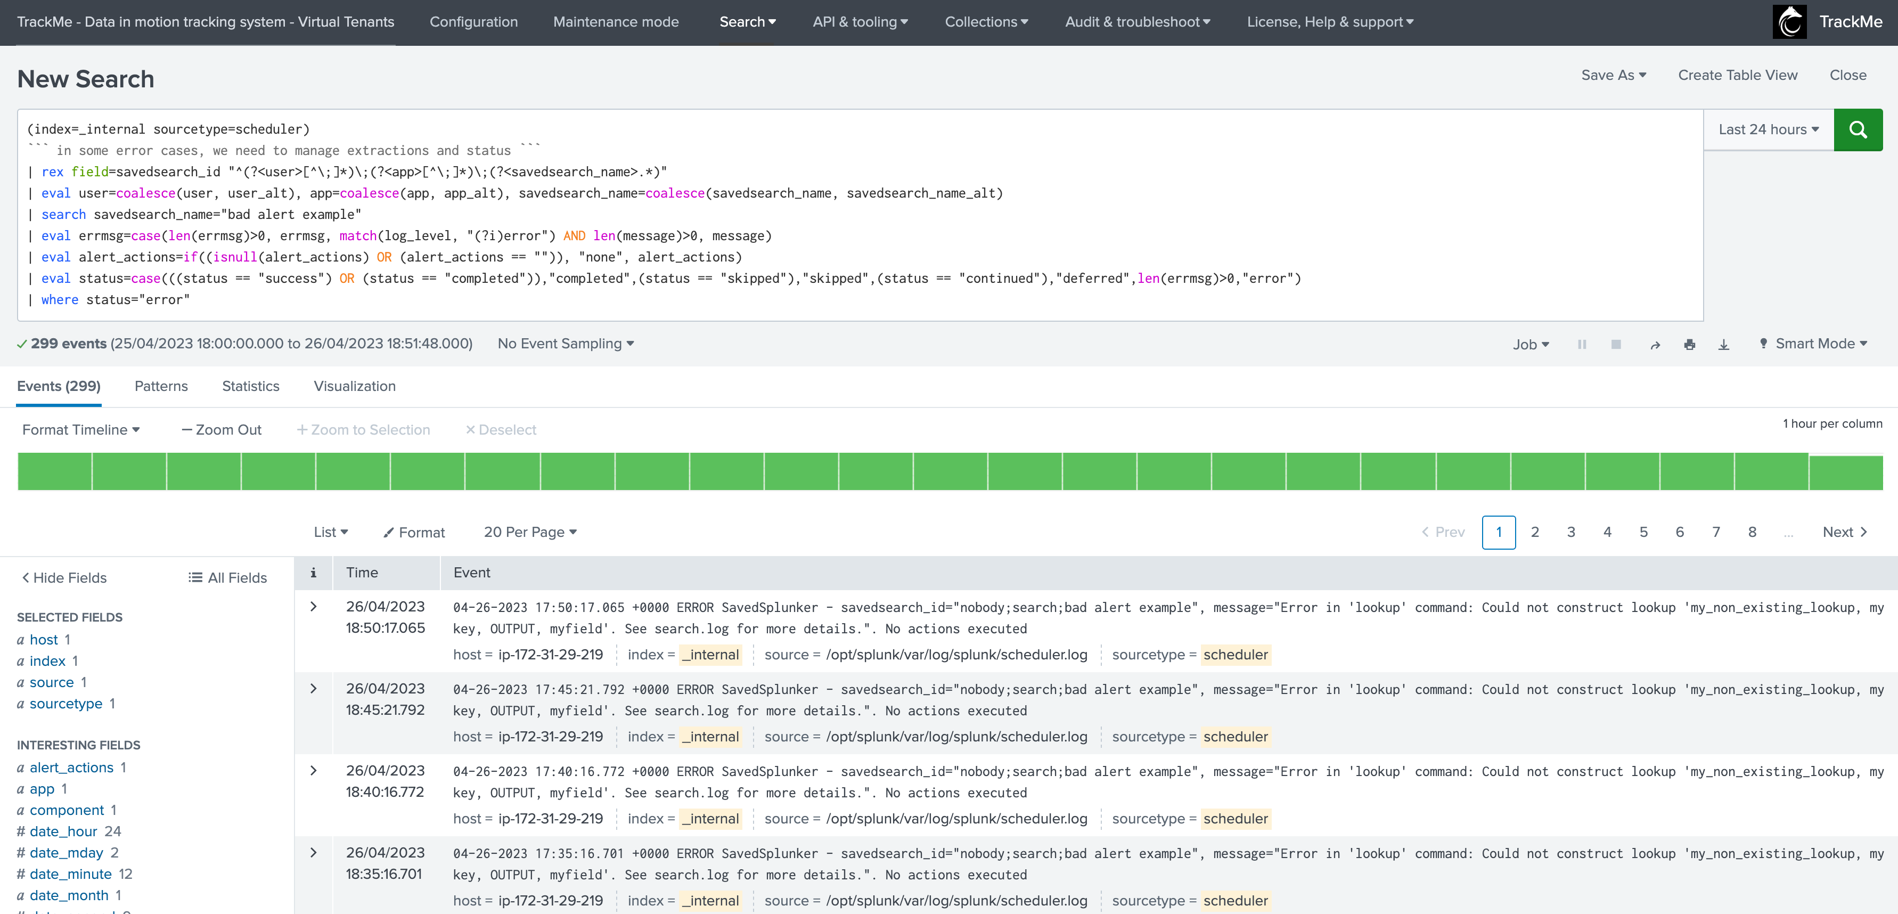Click the TrackMe logo icon
The height and width of the screenshot is (914, 1898).
(1790, 22)
